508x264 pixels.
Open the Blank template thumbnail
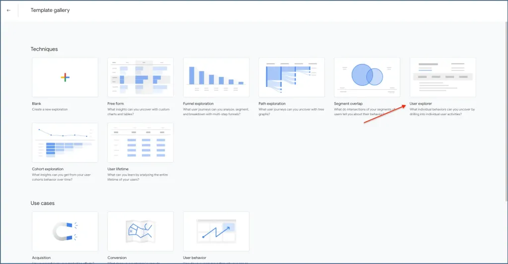coord(65,77)
